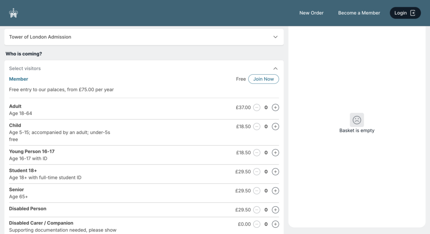This screenshot has height=234, width=430.
Task: Go to Become a Member page
Action: 359,13
